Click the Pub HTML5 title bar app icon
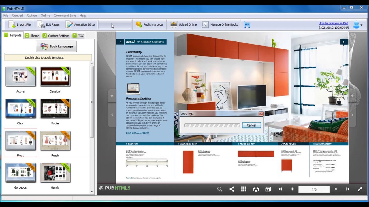This screenshot has width=369, height=207. click(4, 9)
